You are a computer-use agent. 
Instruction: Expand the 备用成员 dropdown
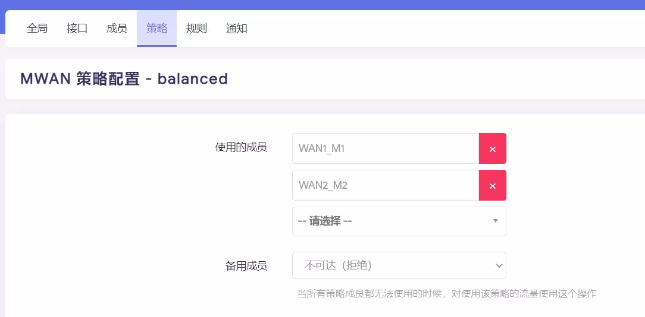[399, 265]
